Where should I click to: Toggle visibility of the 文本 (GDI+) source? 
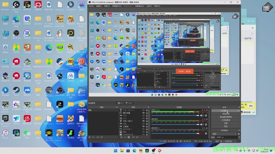coord(143,121)
